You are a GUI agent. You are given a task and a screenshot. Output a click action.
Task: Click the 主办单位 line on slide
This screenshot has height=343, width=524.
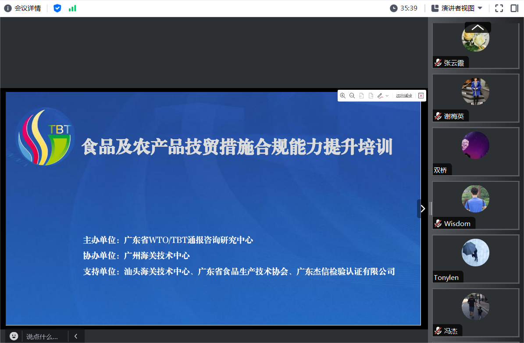click(168, 240)
